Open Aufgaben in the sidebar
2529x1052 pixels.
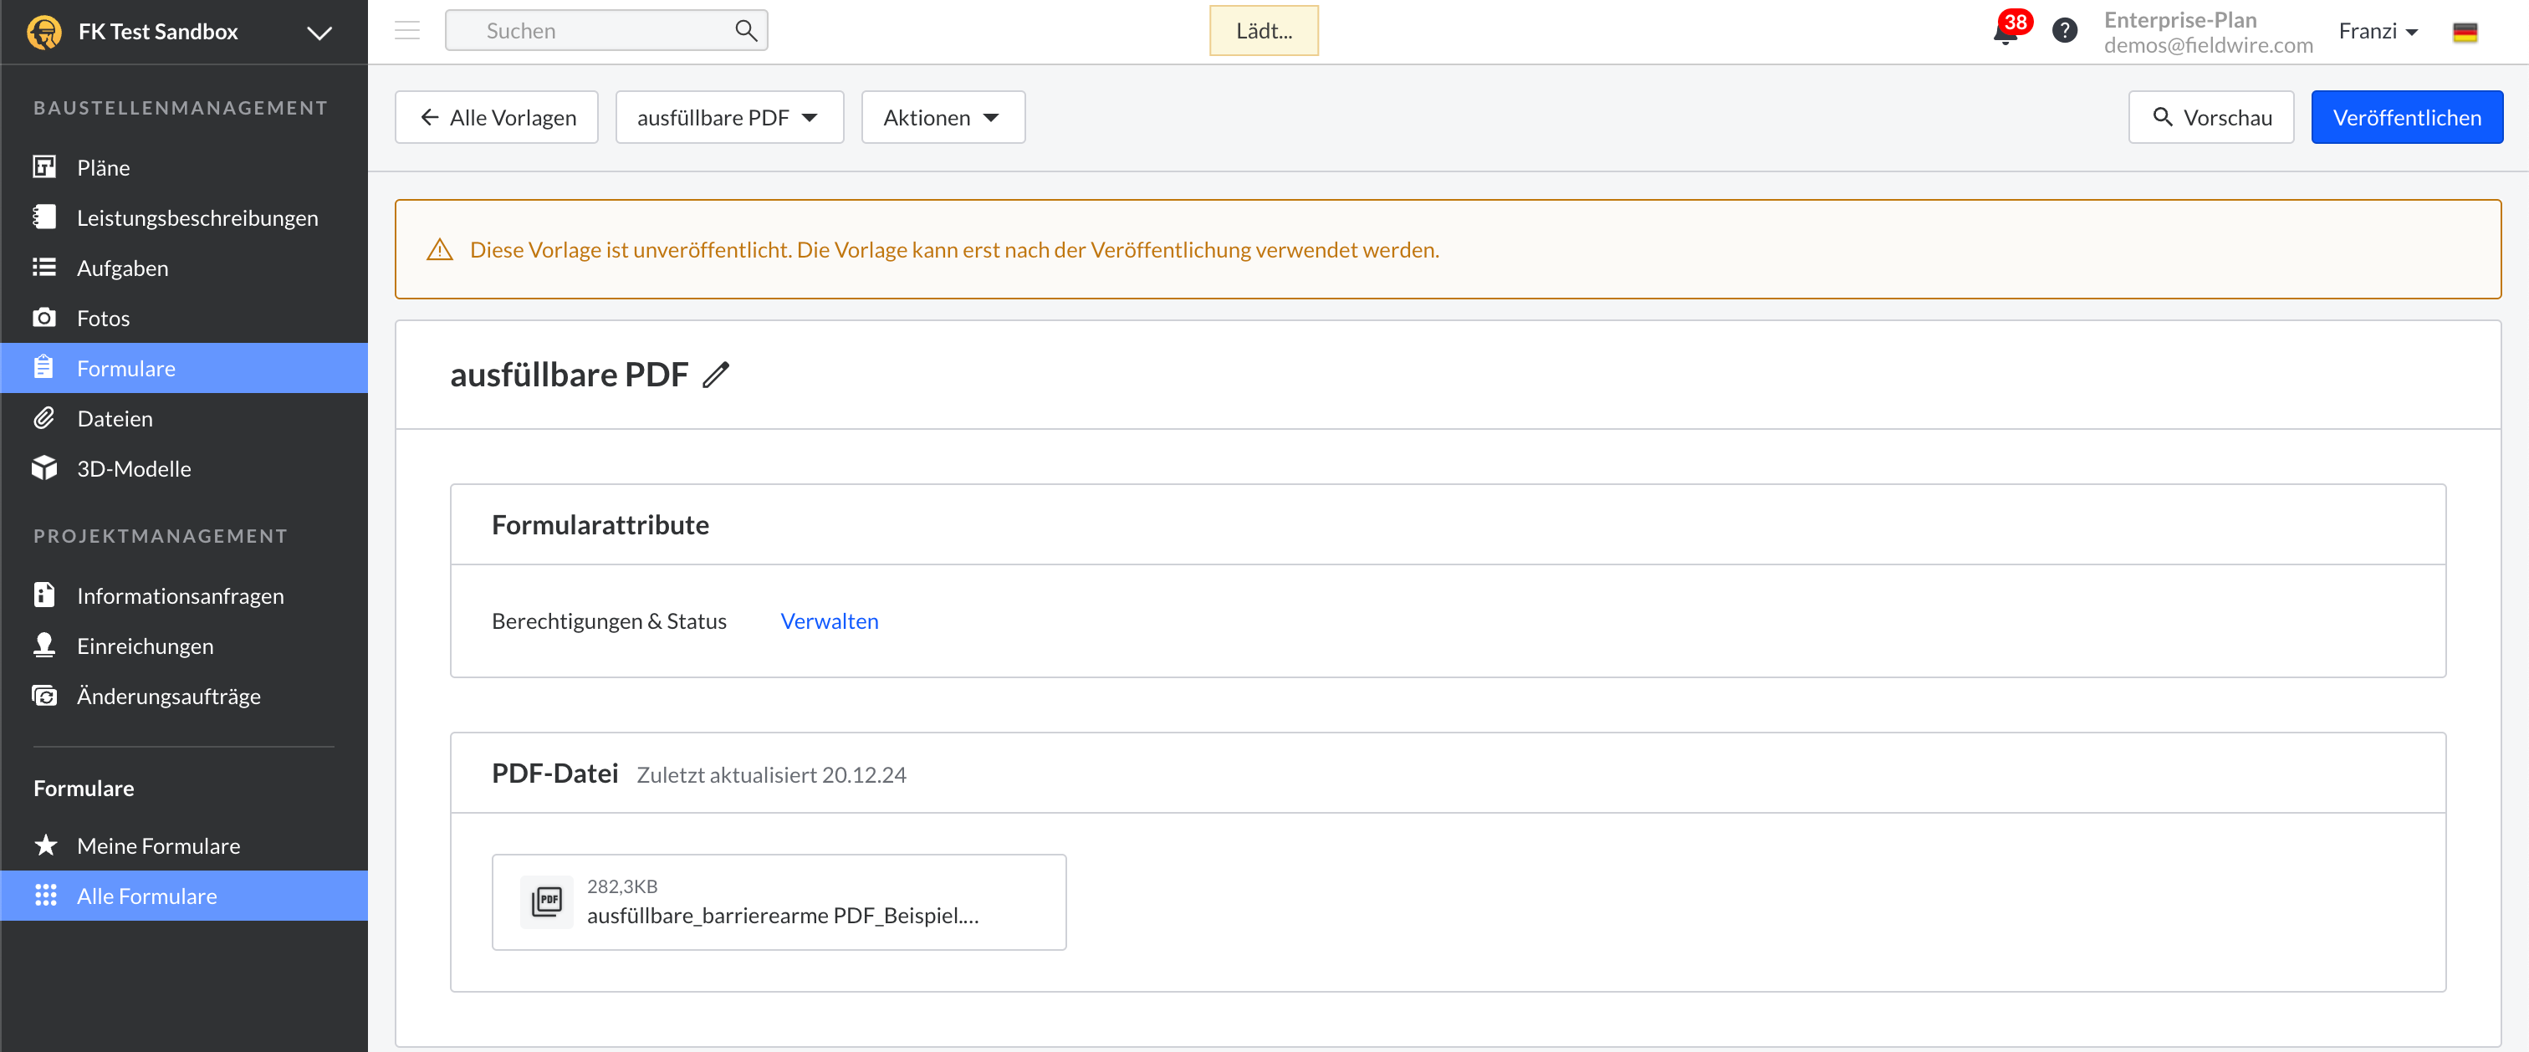coord(185,267)
